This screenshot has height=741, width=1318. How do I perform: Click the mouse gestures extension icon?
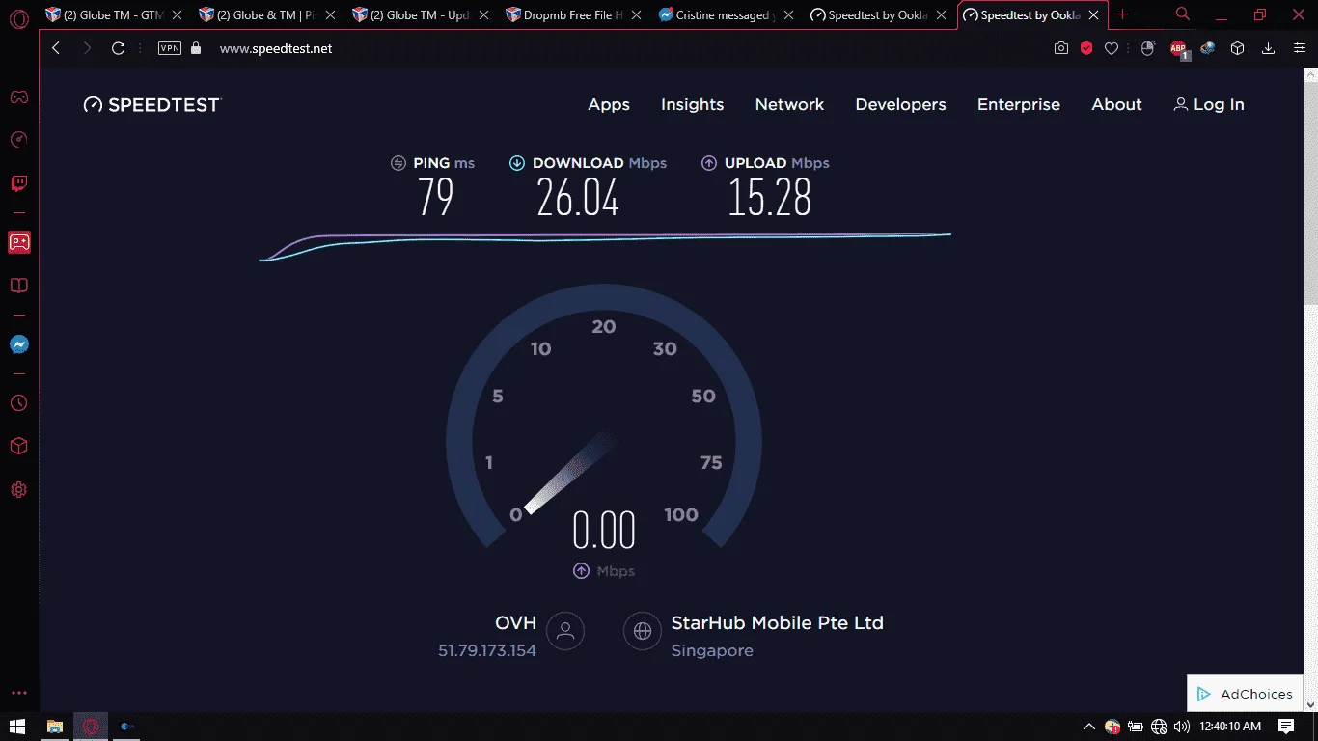(1148, 48)
